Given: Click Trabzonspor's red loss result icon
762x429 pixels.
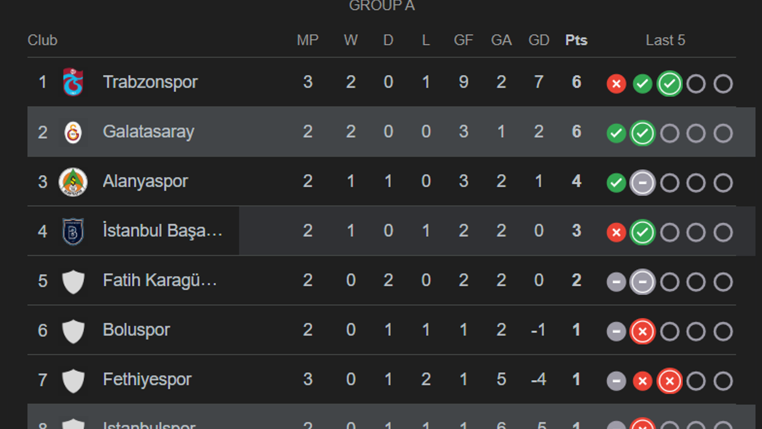Looking at the screenshot, I should pos(616,84).
